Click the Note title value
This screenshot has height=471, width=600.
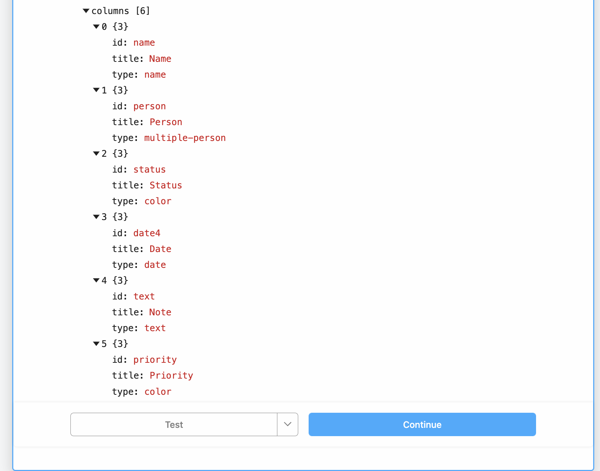(160, 312)
